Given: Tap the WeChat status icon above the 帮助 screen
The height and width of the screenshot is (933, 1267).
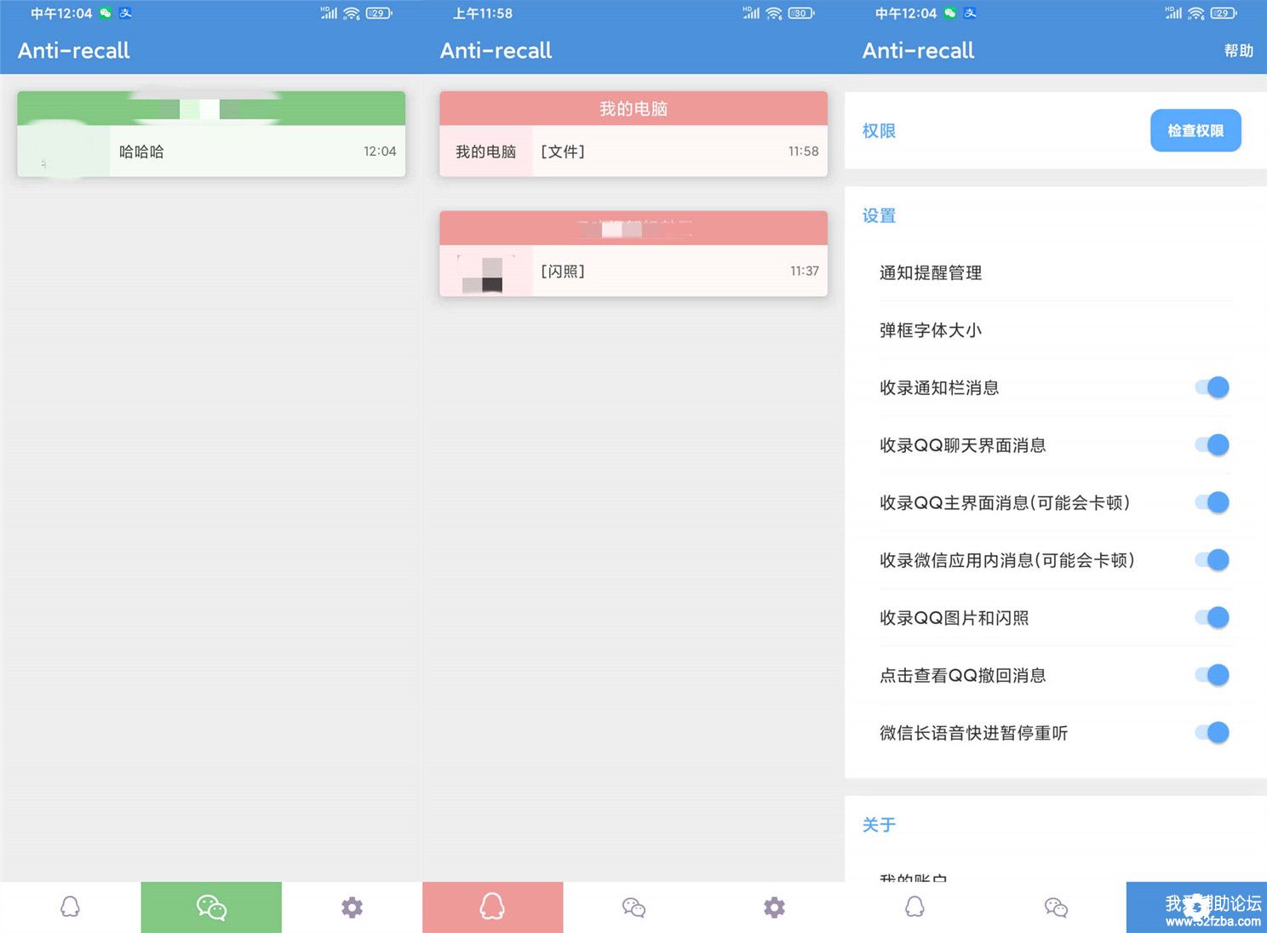Looking at the screenshot, I should 950,13.
